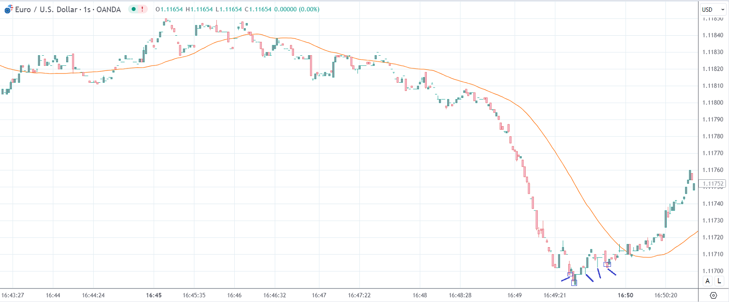Image resolution: width=729 pixels, height=302 pixels.
Task: Click the 1.11800 price scale label
Action: point(713,103)
